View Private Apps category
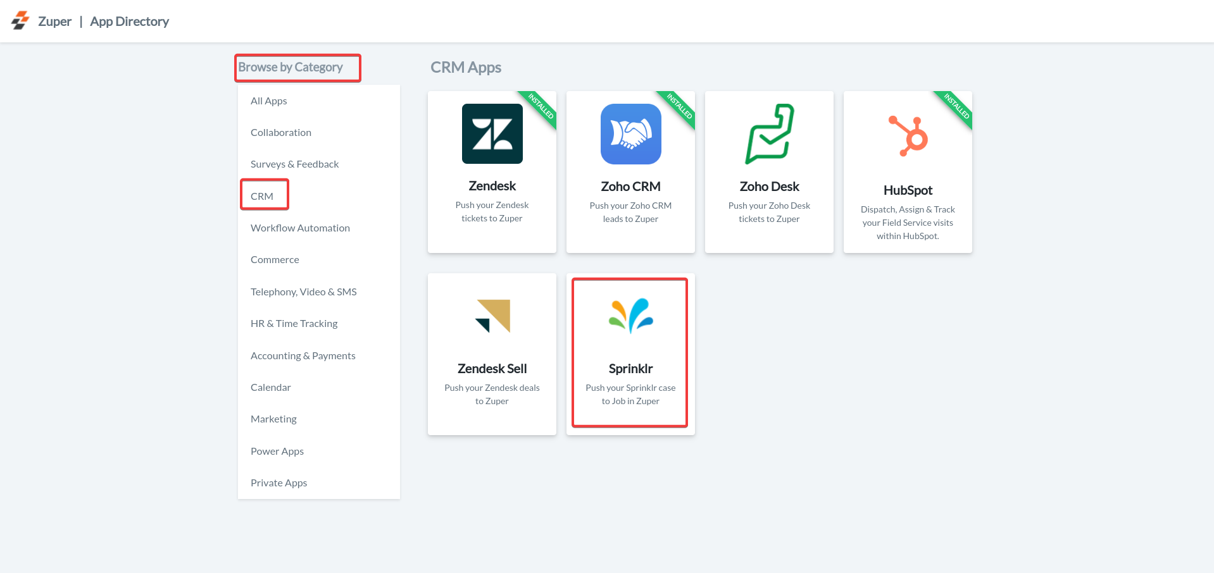The width and height of the screenshot is (1214, 573). point(279,483)
